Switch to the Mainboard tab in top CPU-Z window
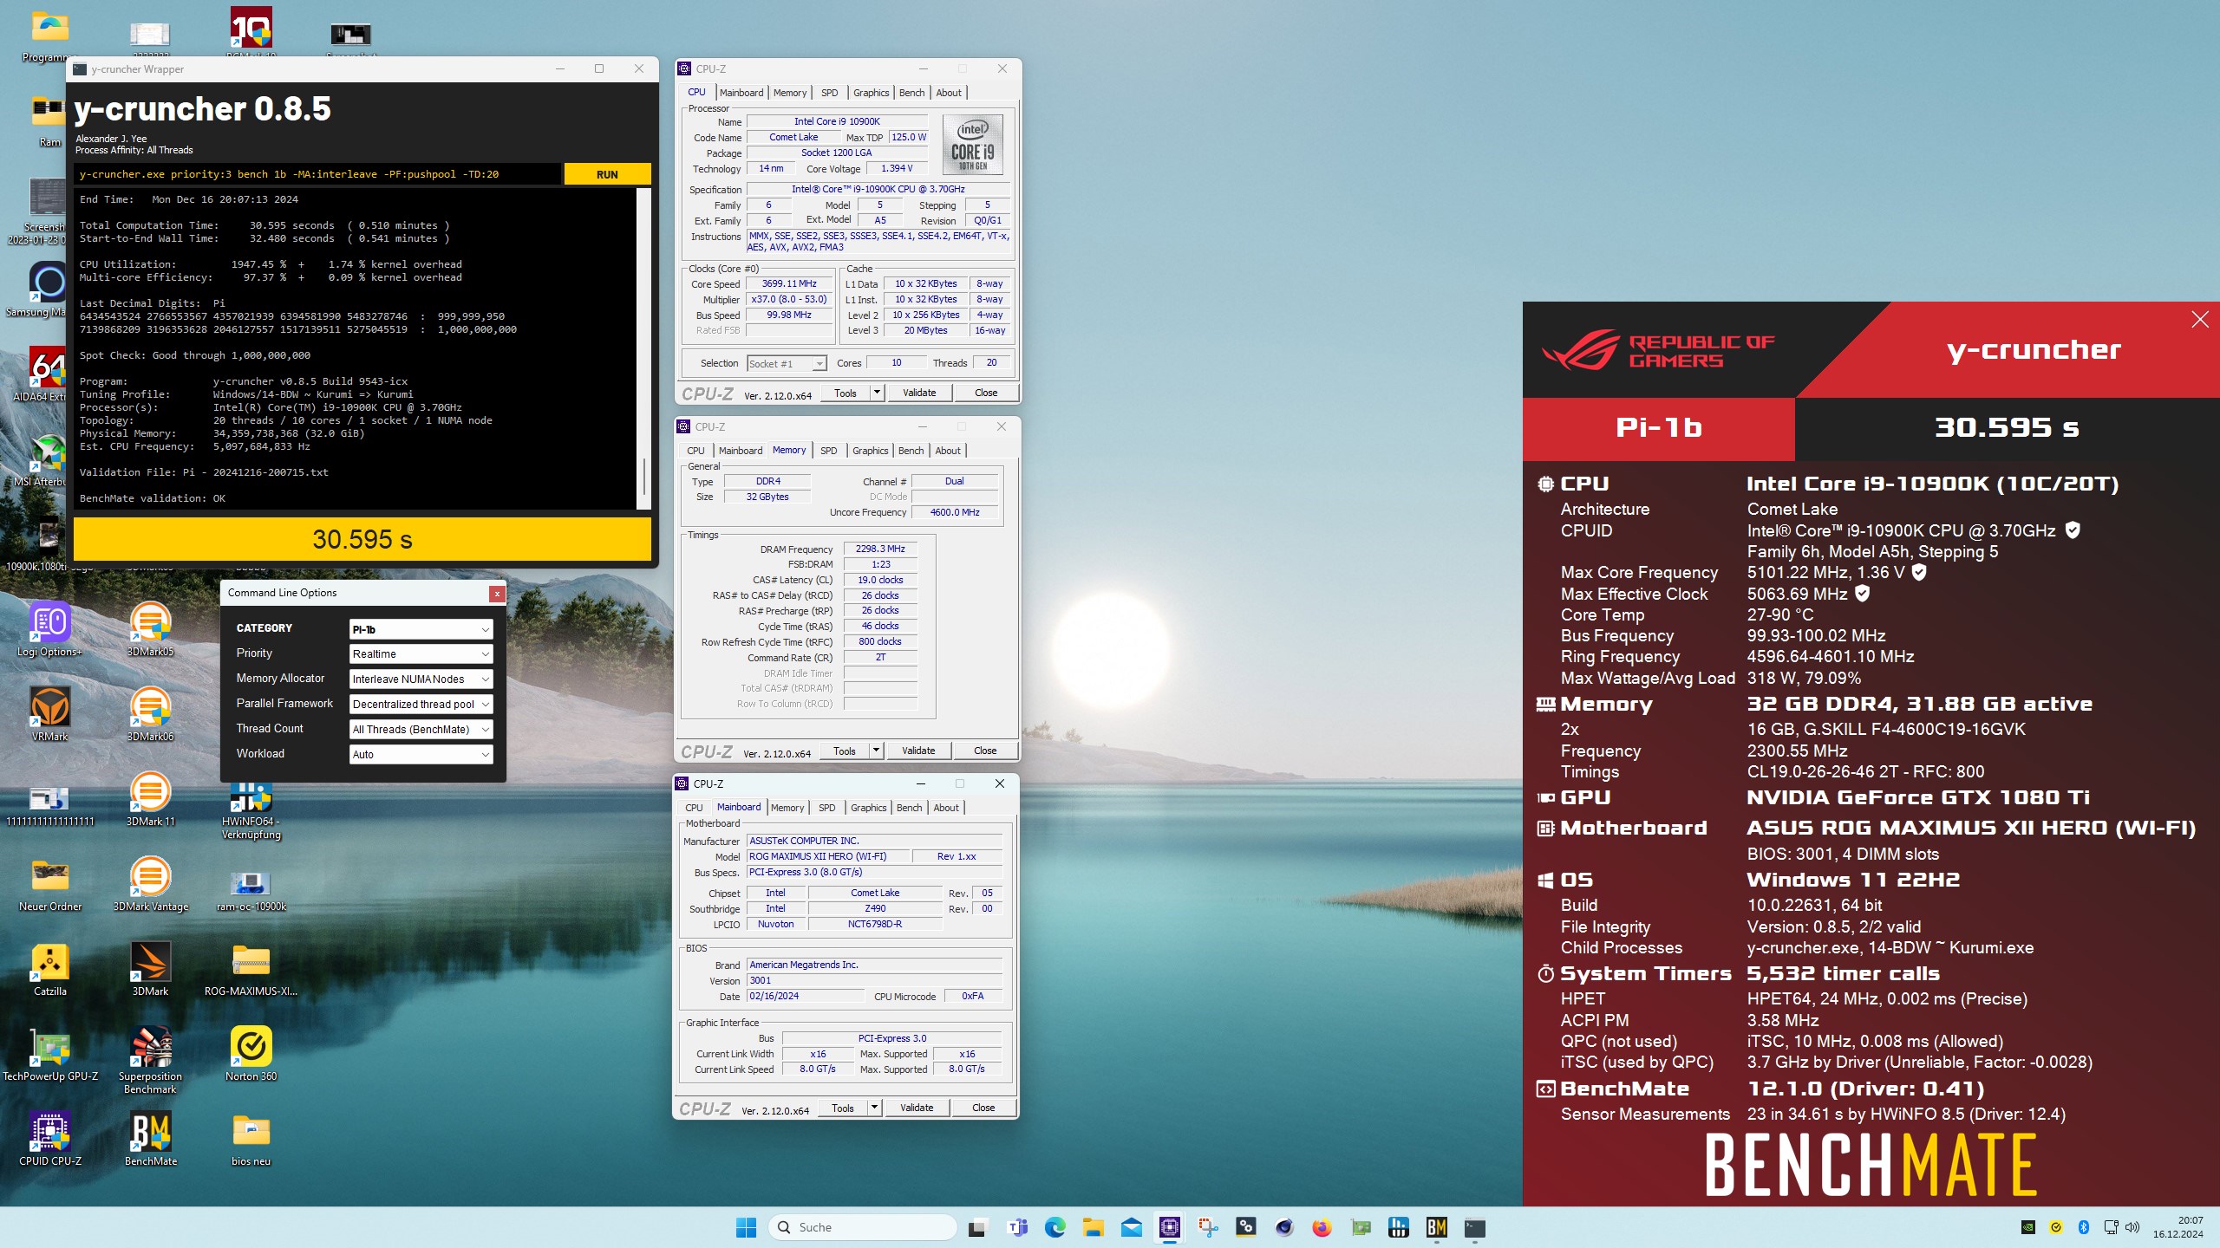 point(741,93)
